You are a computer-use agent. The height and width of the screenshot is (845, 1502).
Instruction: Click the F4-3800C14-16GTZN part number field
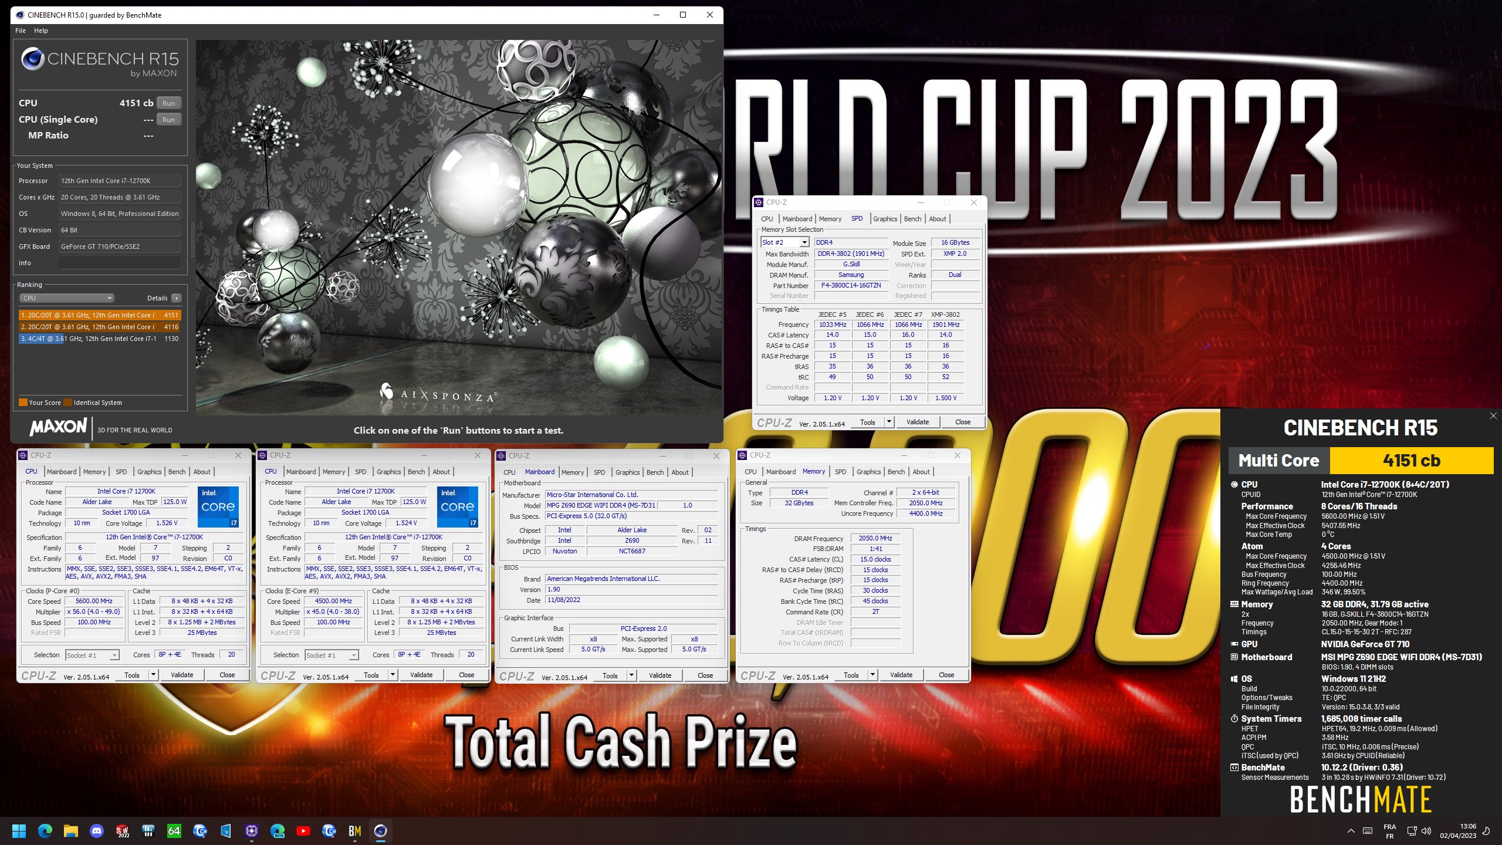pos(851,285)
